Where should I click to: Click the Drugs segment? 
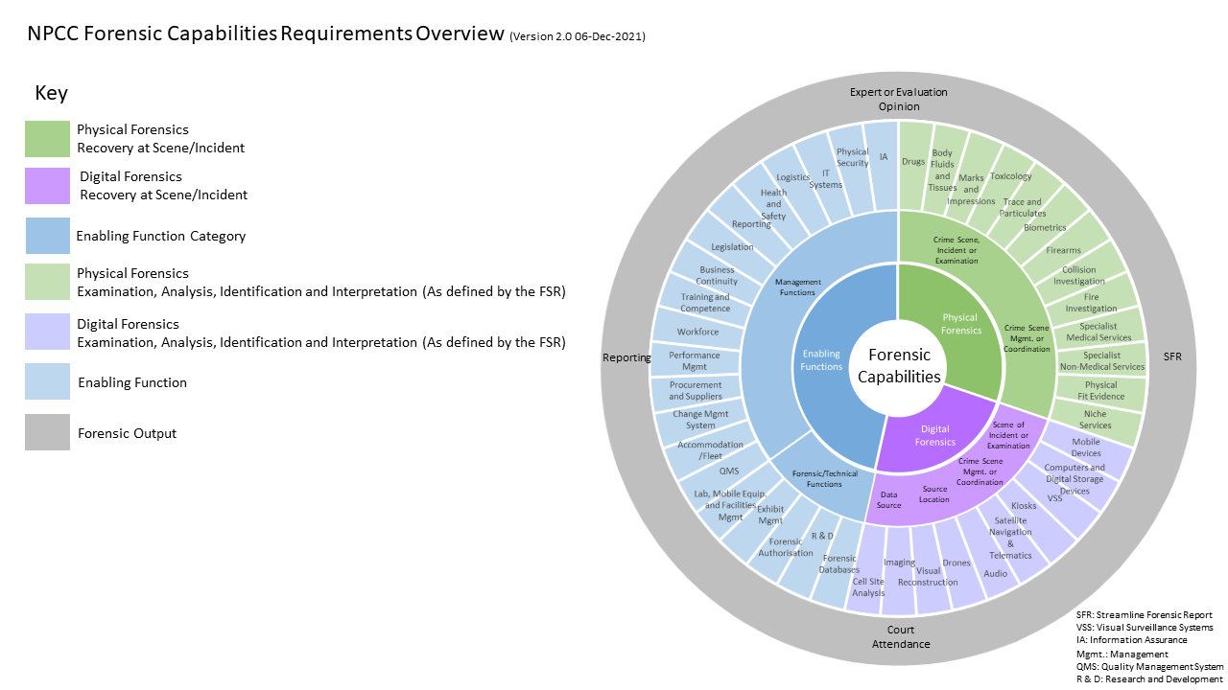[913, 162]
